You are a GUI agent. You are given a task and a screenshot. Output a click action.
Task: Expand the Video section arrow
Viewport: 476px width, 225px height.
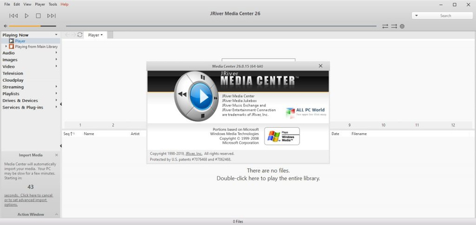click(x=56, y=66)
